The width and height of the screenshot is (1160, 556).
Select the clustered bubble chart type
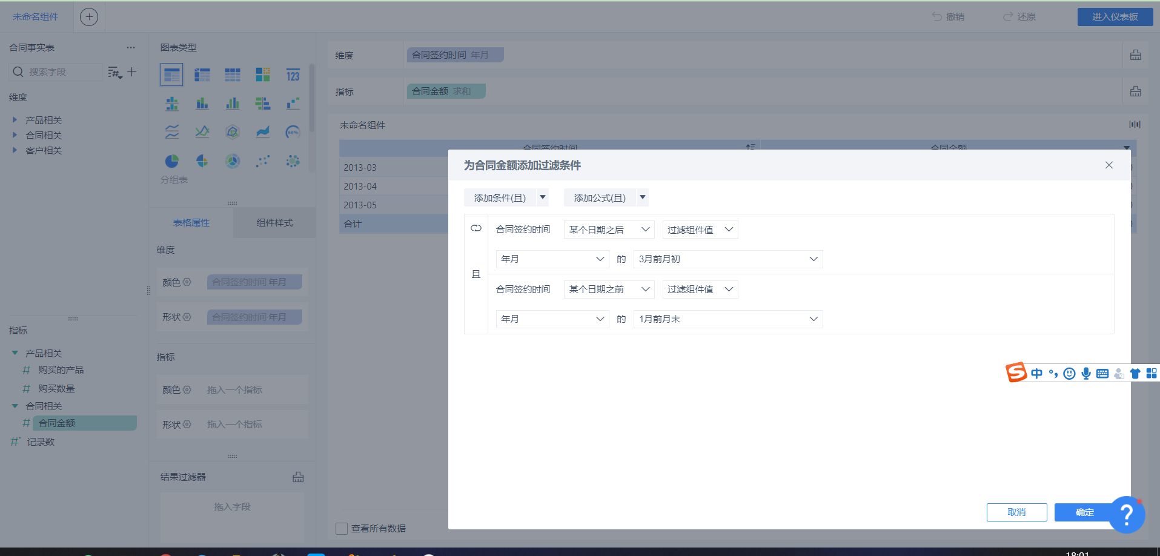(x=293, y=161)
